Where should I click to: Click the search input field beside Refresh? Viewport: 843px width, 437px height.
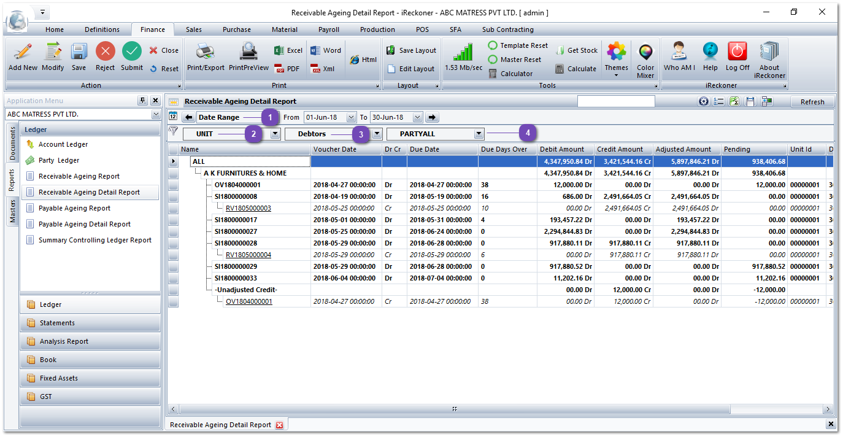(615, 101)
